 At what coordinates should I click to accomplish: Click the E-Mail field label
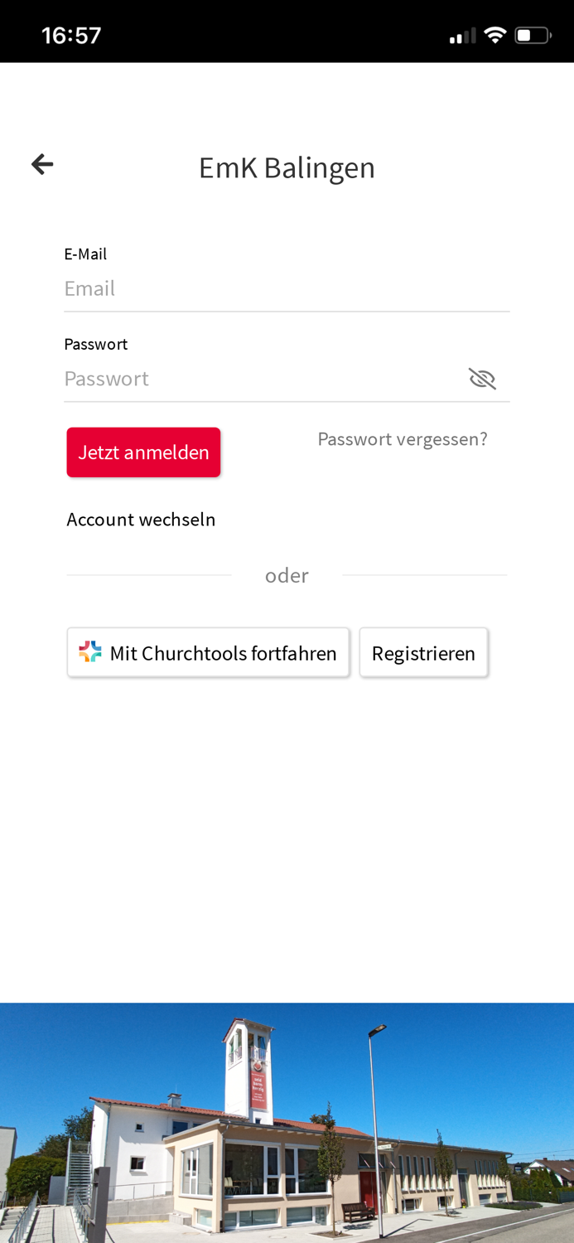[x=85, y=254]
